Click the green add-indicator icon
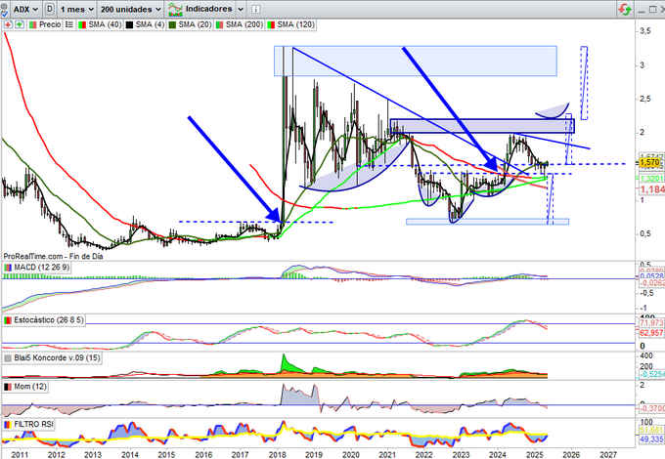 click(20, 24)
